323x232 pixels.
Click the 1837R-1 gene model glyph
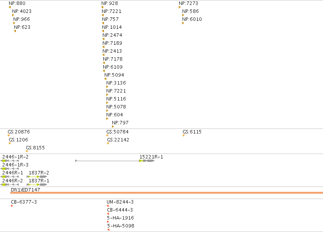pyautogui.click(x=37, y=185)
